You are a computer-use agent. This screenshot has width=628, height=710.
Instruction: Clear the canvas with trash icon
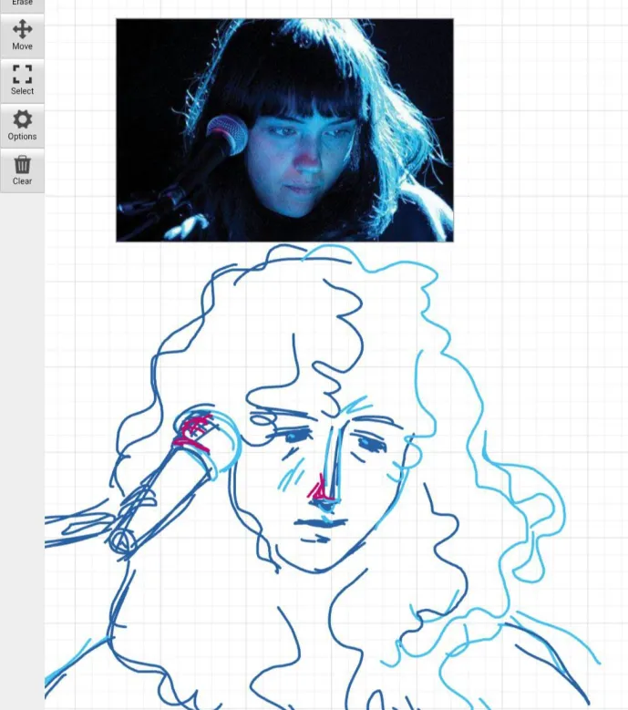coord(22,170)
